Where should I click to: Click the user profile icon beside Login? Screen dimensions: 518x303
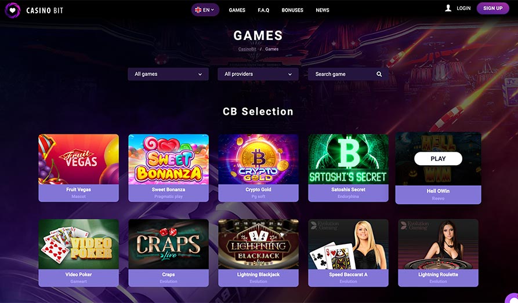click(x=448, y=8)
